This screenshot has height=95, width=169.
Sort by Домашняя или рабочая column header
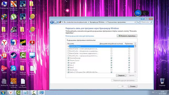(111, 44)
